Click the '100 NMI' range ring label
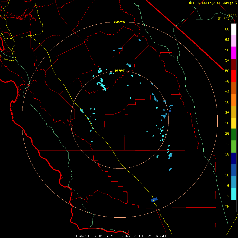This screenshot has height=238, width=238. pyautogui.click(x=120, y=22)
